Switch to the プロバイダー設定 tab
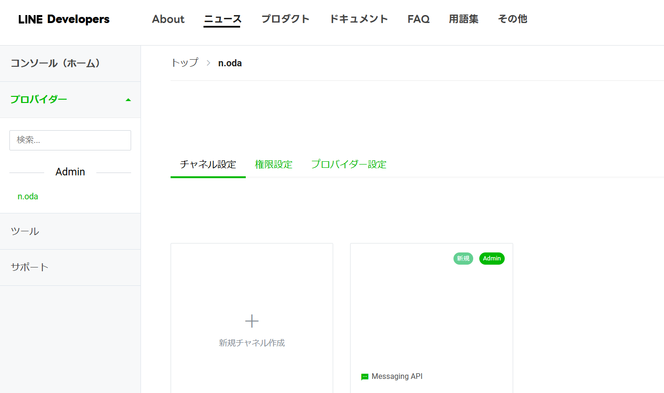The width and height of the screenshot is (664, 393). [349, 165]
